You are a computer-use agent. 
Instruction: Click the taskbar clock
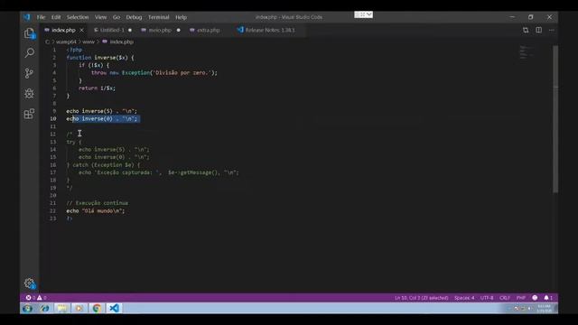pyautogui.click(x=544, y=309)
